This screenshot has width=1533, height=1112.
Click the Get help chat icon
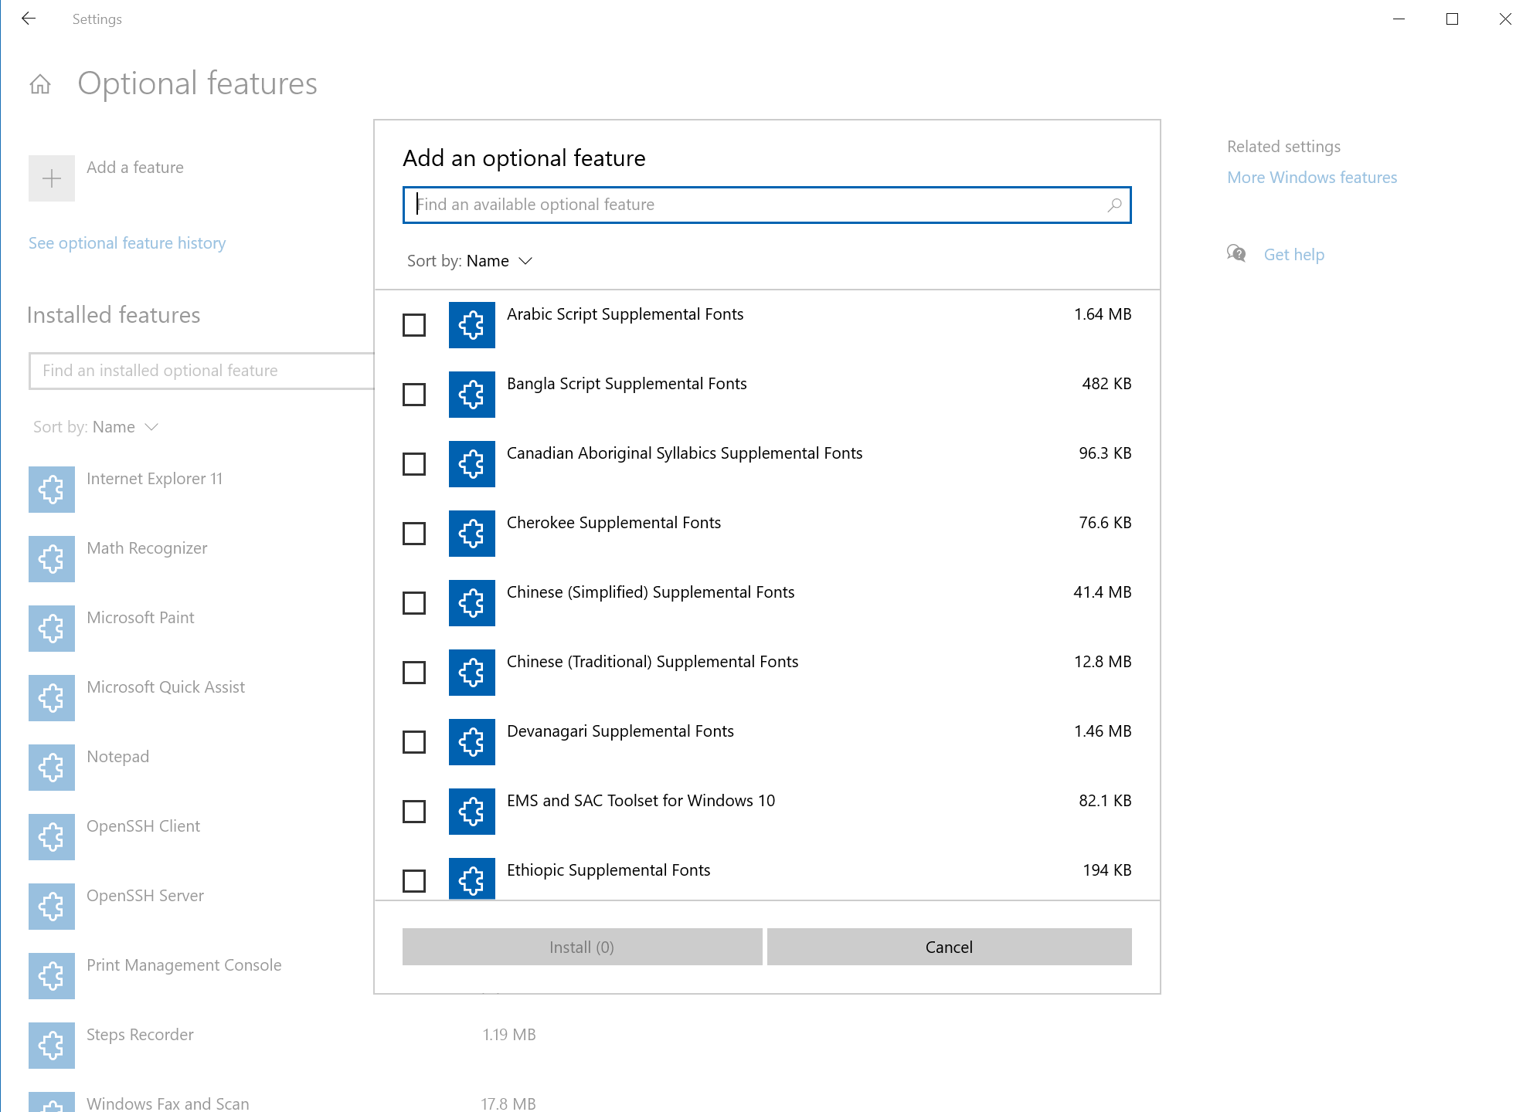[1236, 254]
